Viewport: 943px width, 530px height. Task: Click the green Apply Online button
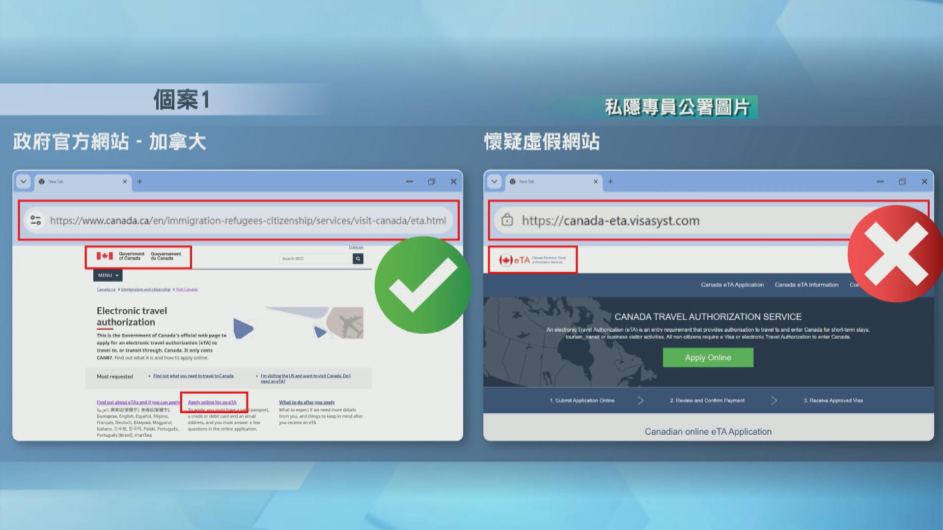(x=708, y=358)
